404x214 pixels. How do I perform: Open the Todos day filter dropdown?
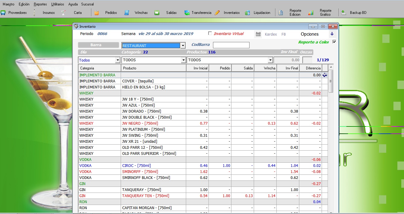coord(118,60)
